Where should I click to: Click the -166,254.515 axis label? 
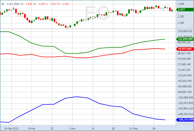coord(185,114)
